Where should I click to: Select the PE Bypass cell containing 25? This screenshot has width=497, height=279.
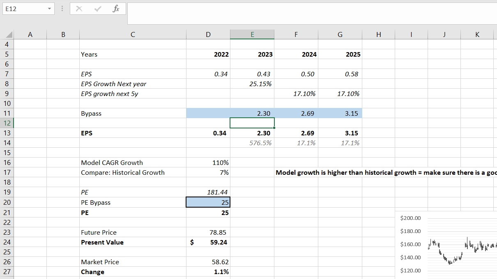pyautogui.click(x=208, y=202)
